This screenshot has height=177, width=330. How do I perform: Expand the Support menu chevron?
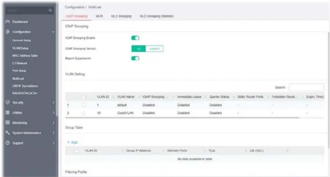tap(53, 143)
